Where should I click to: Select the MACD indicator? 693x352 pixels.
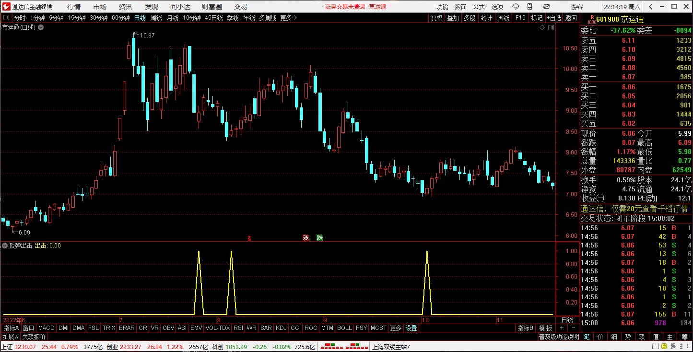(x=47, y=328)
